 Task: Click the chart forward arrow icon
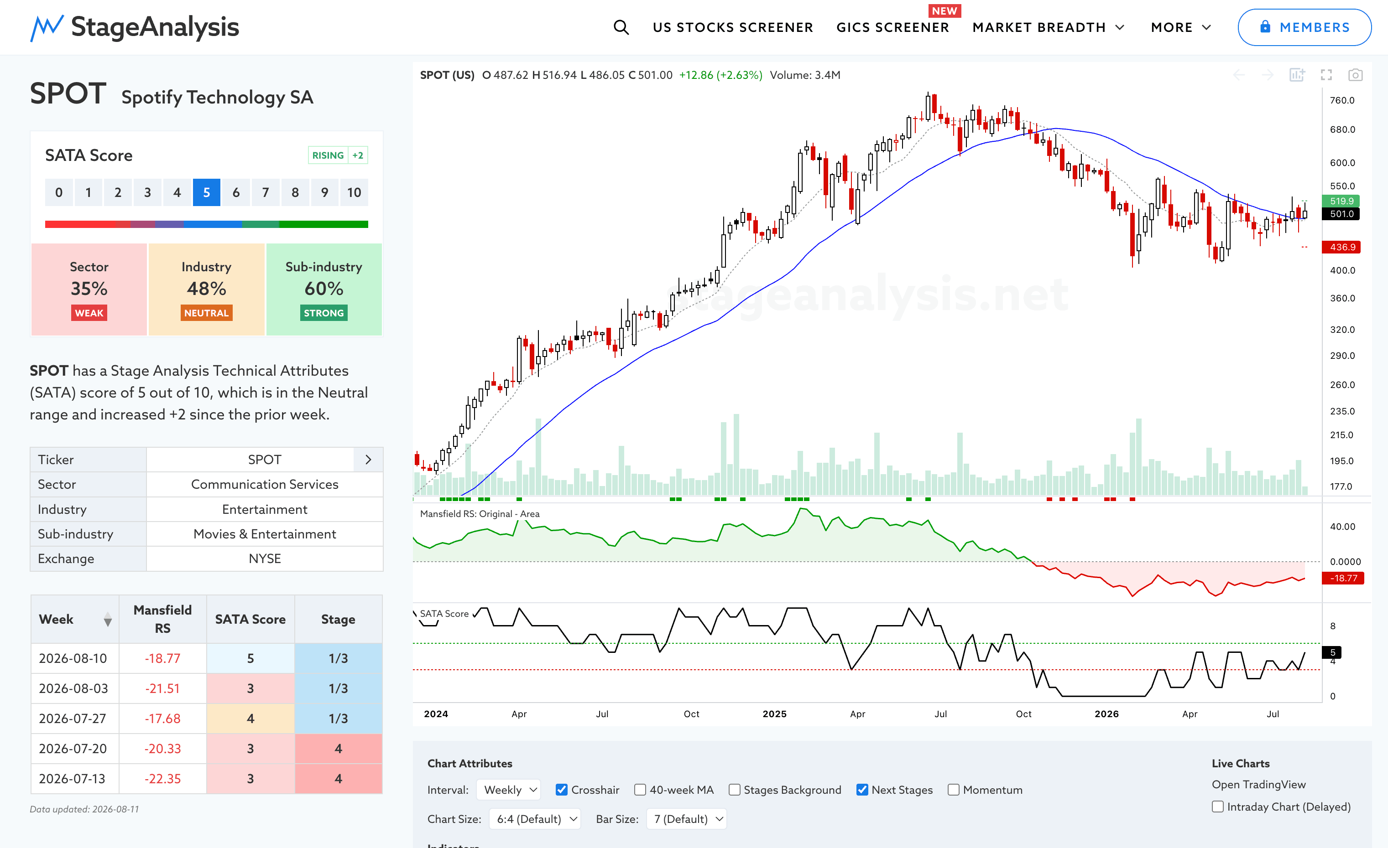[1268, 75]
